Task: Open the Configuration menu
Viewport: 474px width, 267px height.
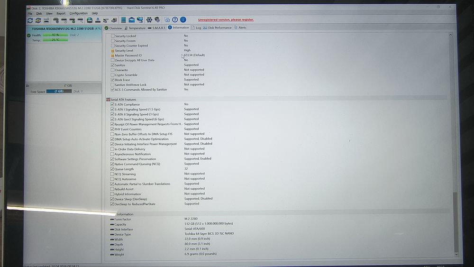Action: pos(78,13)
